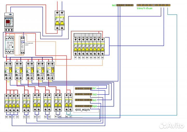187x132 pixels.
Task: Click the green №3 cross-module label
Action: click(x=94, y=100)
